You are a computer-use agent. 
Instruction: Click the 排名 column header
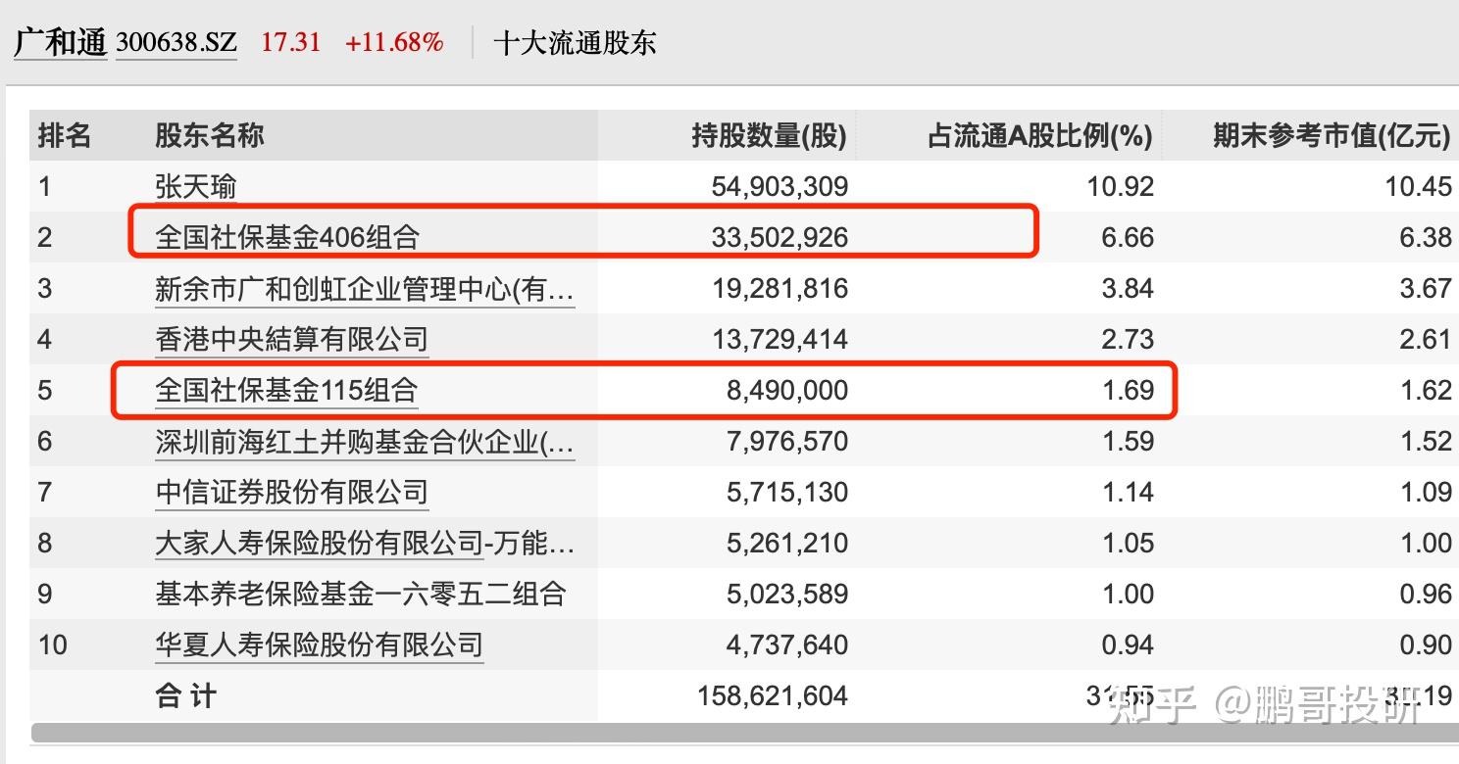coord(62,136)
